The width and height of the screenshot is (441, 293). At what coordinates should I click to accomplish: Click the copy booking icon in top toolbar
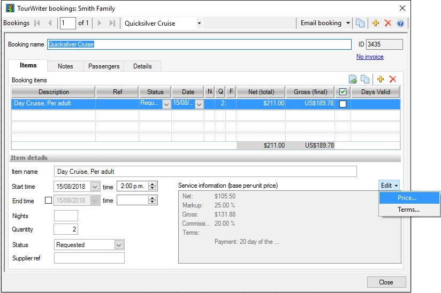click(x=361, y=23)
